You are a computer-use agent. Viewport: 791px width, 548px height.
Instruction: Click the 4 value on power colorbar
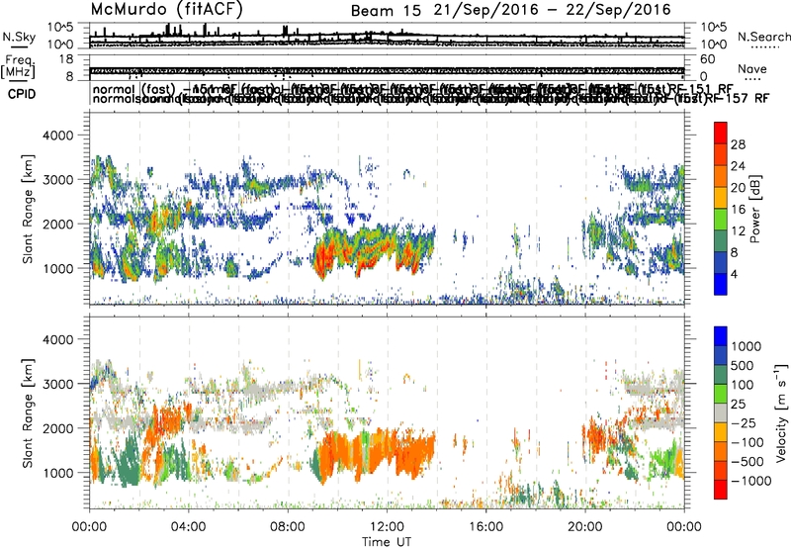(734, 275)
